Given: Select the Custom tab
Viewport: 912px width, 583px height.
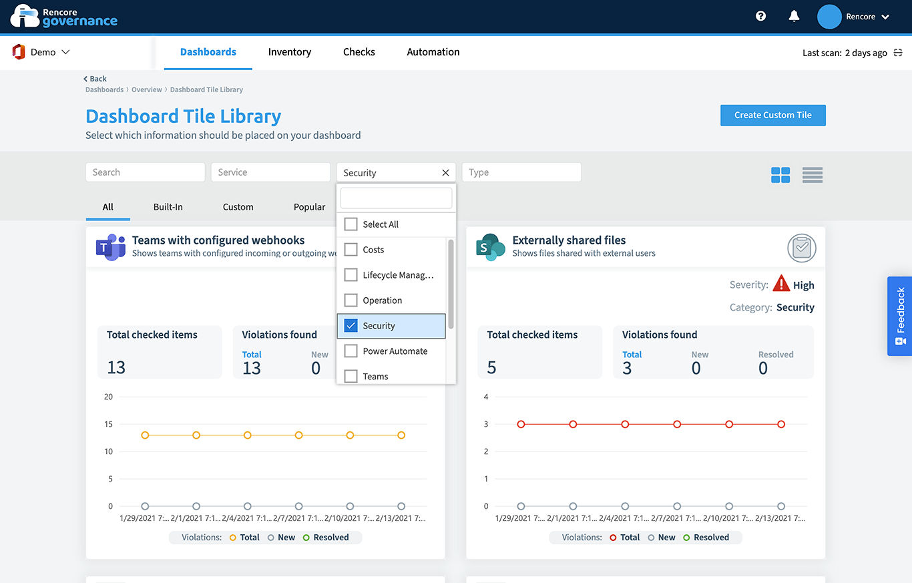Looking at the screenshot, I should (x=238, y=207).
